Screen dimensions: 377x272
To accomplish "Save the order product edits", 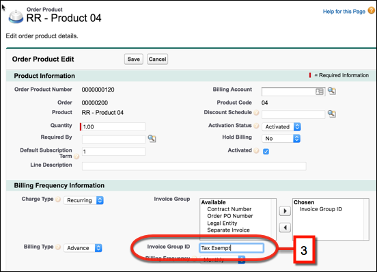I will [134, 59].
